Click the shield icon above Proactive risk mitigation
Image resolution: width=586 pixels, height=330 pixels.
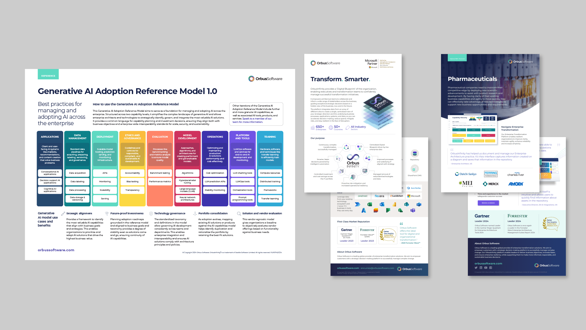tap(353, 177)
